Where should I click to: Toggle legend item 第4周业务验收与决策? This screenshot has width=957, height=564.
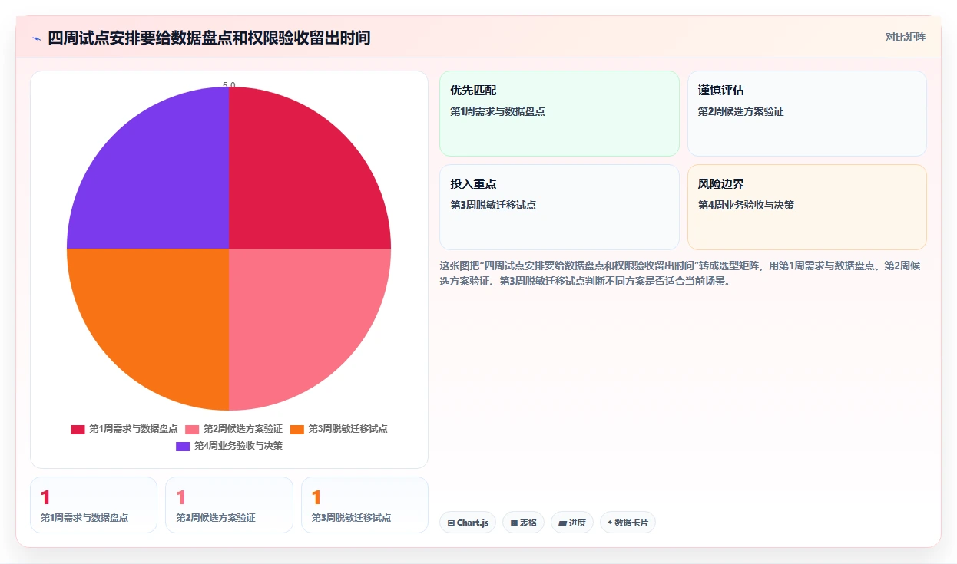click(x=229, y=446)
